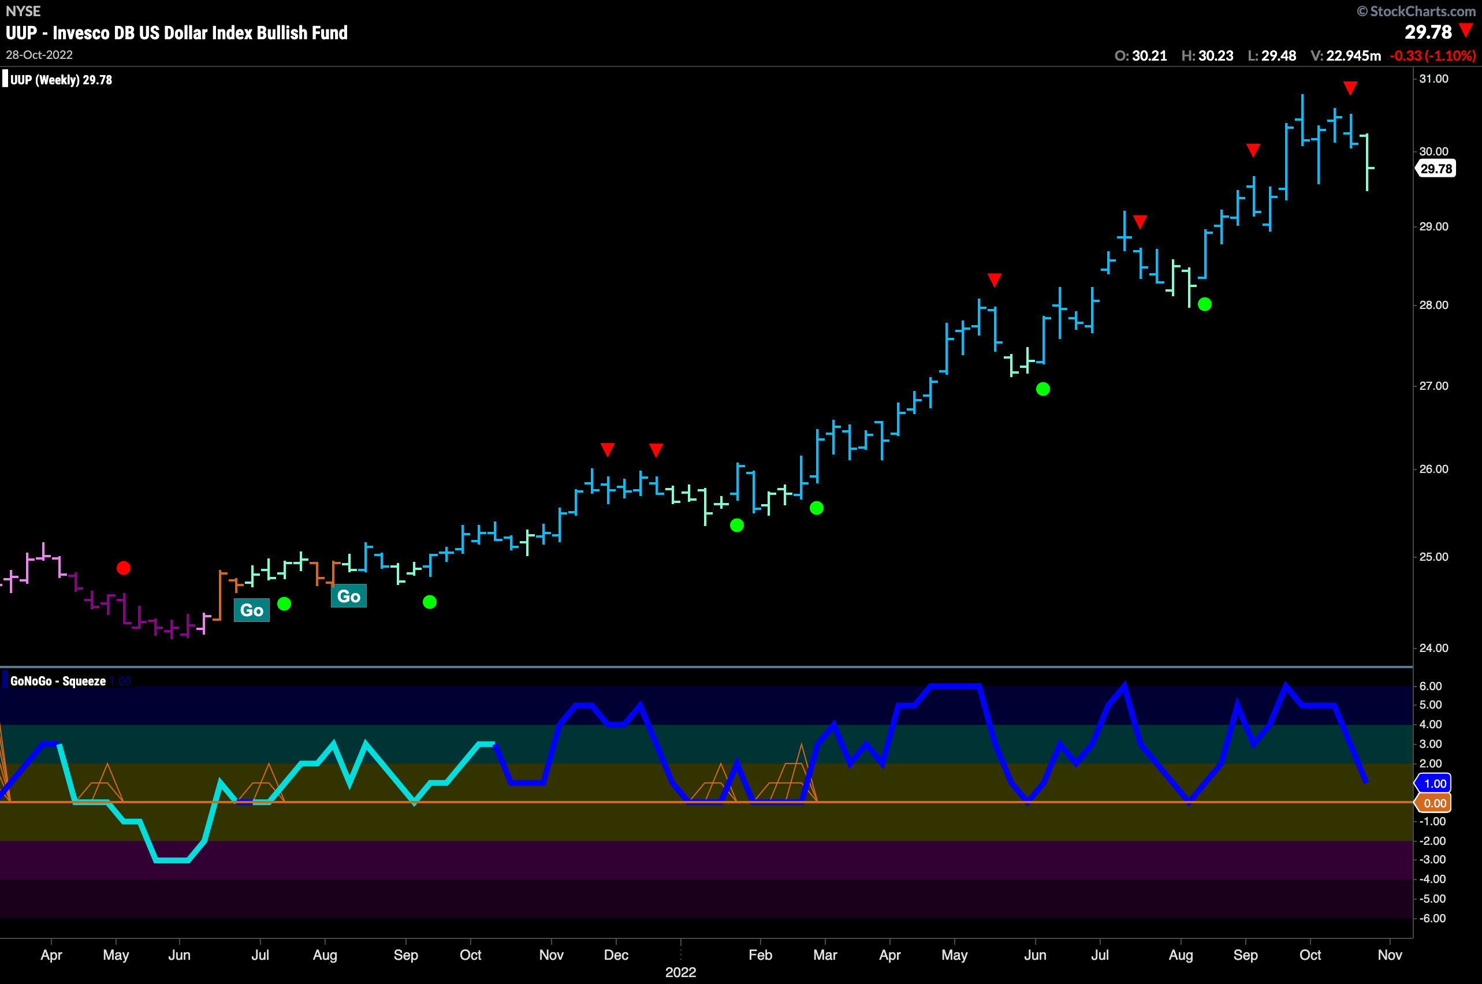Click the change value -0.33 (-1.10%)
The image size is (1482, 984).
tap(1432, 56)
